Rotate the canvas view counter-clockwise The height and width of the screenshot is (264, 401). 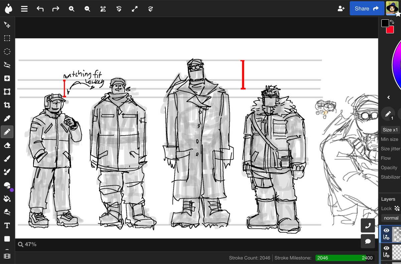pos(119,9)
